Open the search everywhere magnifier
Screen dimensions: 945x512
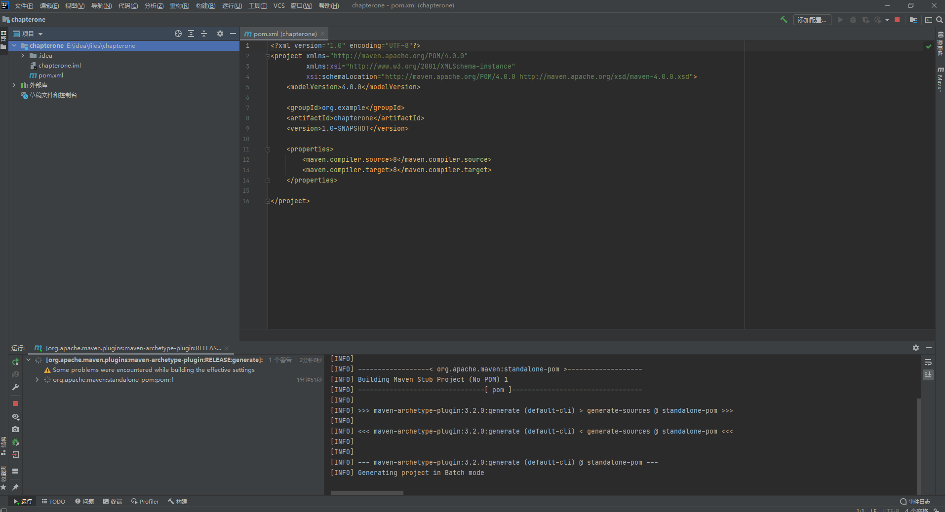(x=940, y=20)
